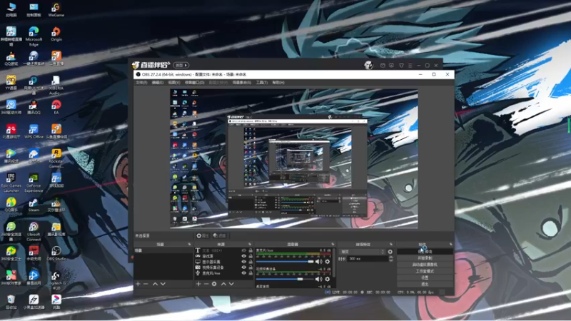Toggle visibility of 视频采集设备 source
Screen dimensions: 571x321
243,267
